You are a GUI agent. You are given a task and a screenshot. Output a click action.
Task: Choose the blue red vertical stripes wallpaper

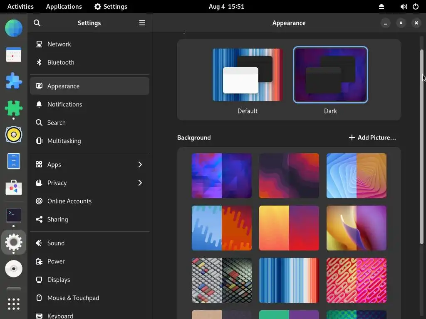click(x=289, y=280)
